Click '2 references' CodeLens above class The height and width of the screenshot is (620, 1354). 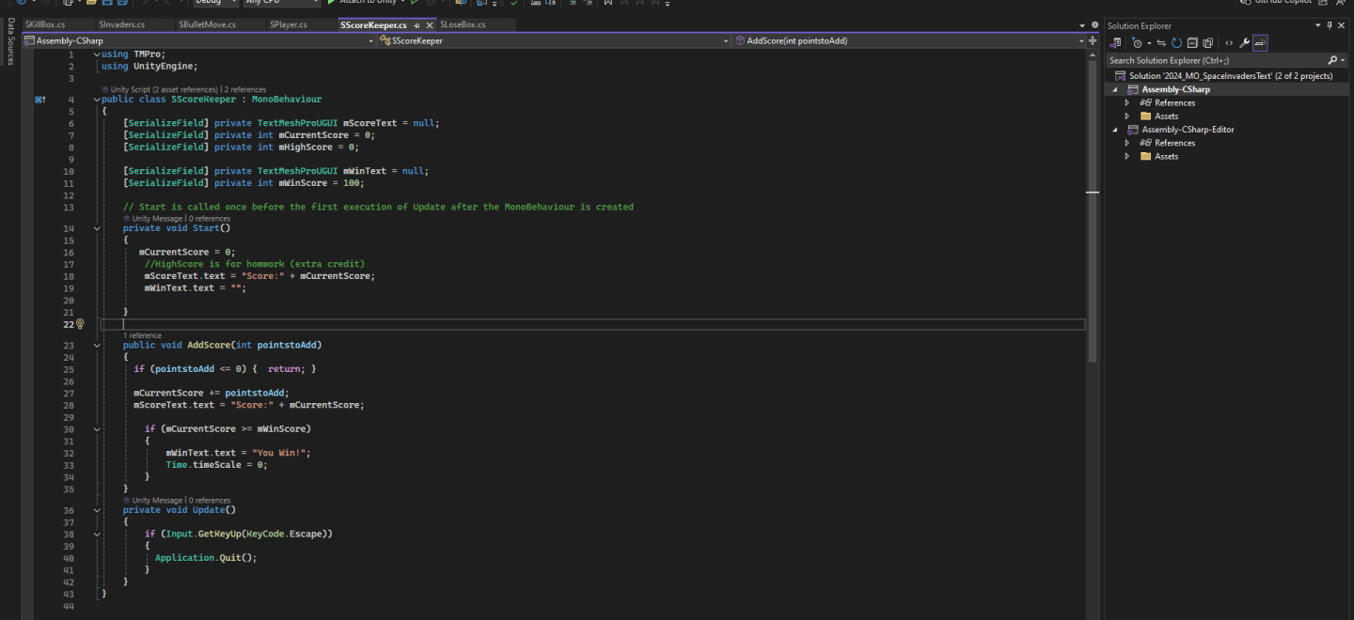tap(244, 89)
